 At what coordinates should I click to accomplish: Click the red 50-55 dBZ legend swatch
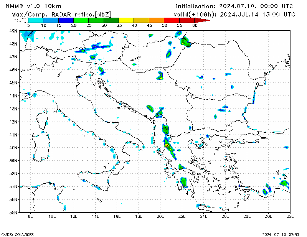coord(172,20)
